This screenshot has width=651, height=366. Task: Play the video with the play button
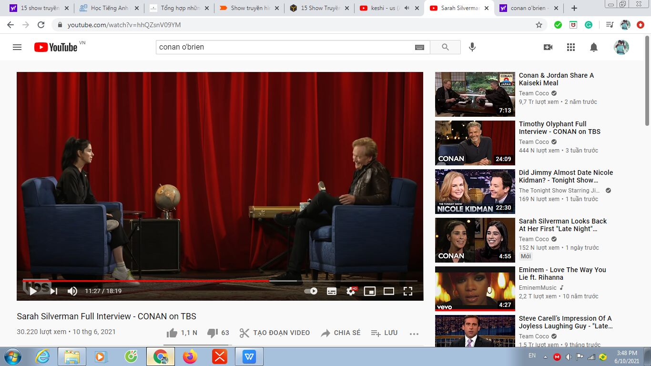click(33, 291)
